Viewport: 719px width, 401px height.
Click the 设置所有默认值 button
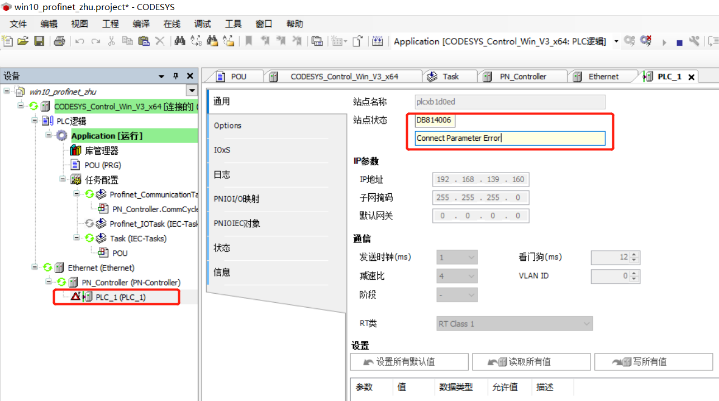408,361
